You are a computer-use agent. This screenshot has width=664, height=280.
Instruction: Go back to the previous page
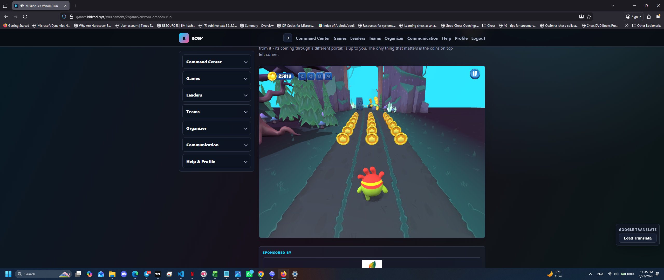(x=6, y=17)
